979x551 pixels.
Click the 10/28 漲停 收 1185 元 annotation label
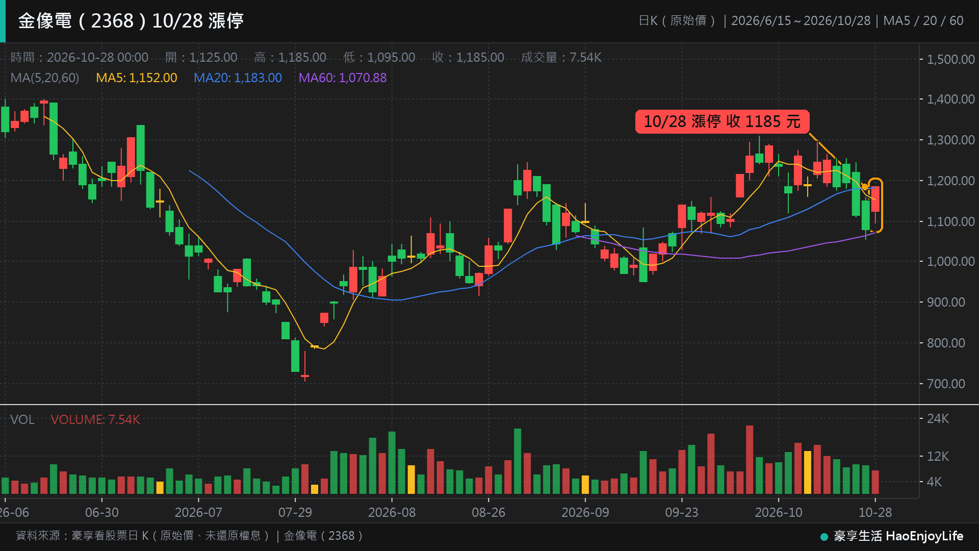tap(722, 121)
